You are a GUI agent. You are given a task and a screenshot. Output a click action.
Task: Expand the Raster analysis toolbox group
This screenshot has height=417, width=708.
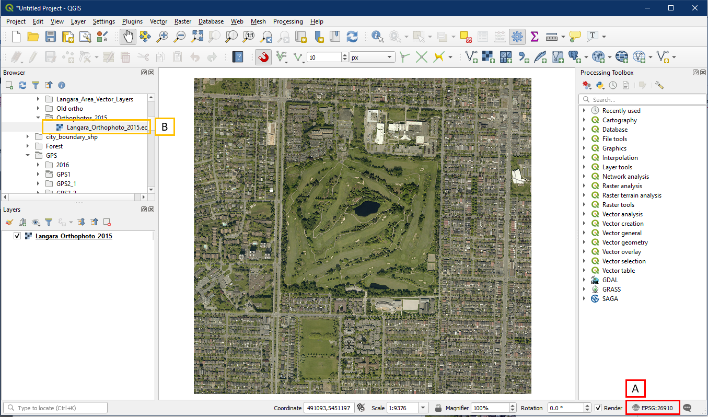click(x=584, y=186)
